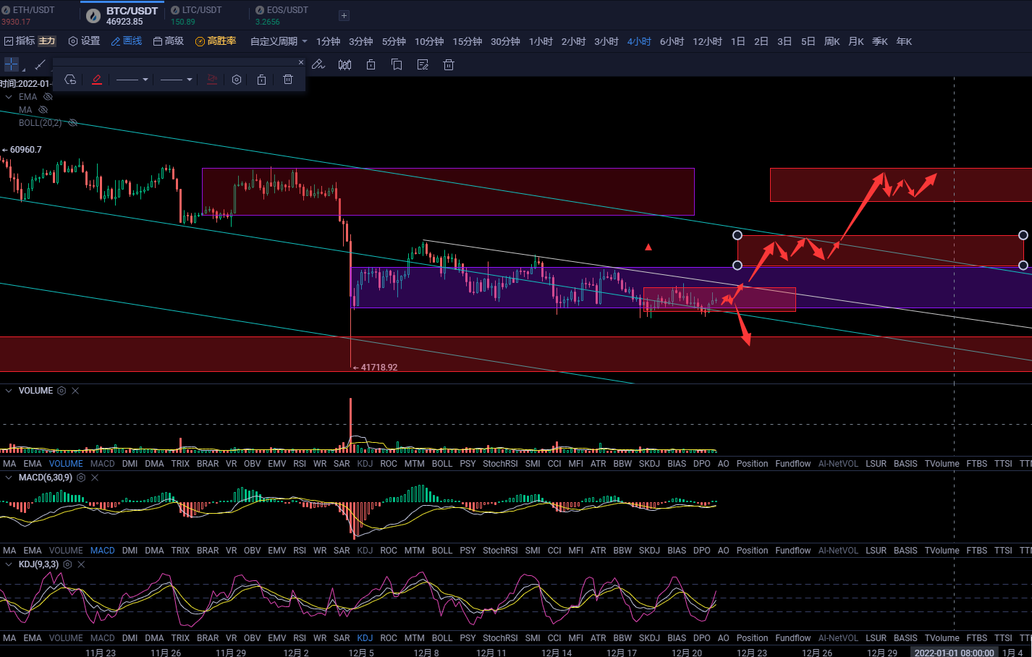The width and height of the screenshot is (1032, 657).
Task: Open drawing settings hexagon icon in popup
Action: (237, 80)
